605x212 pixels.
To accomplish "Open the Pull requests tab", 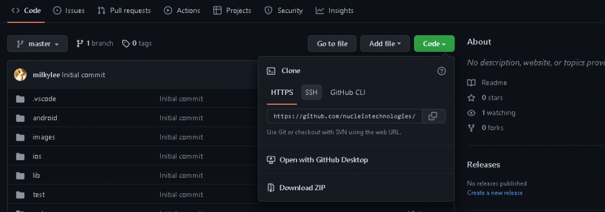I will [124, 11].
